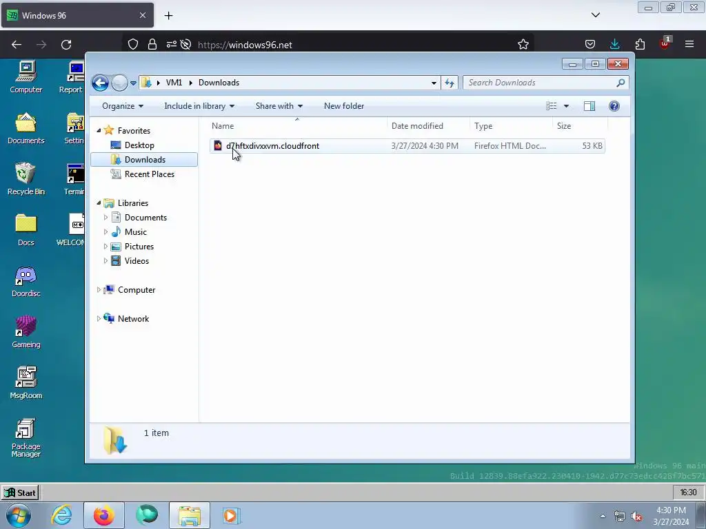Viewport: 706px width, 529px height.
Task: Open the Organize dropdown menu
Action: coord(123,106)
